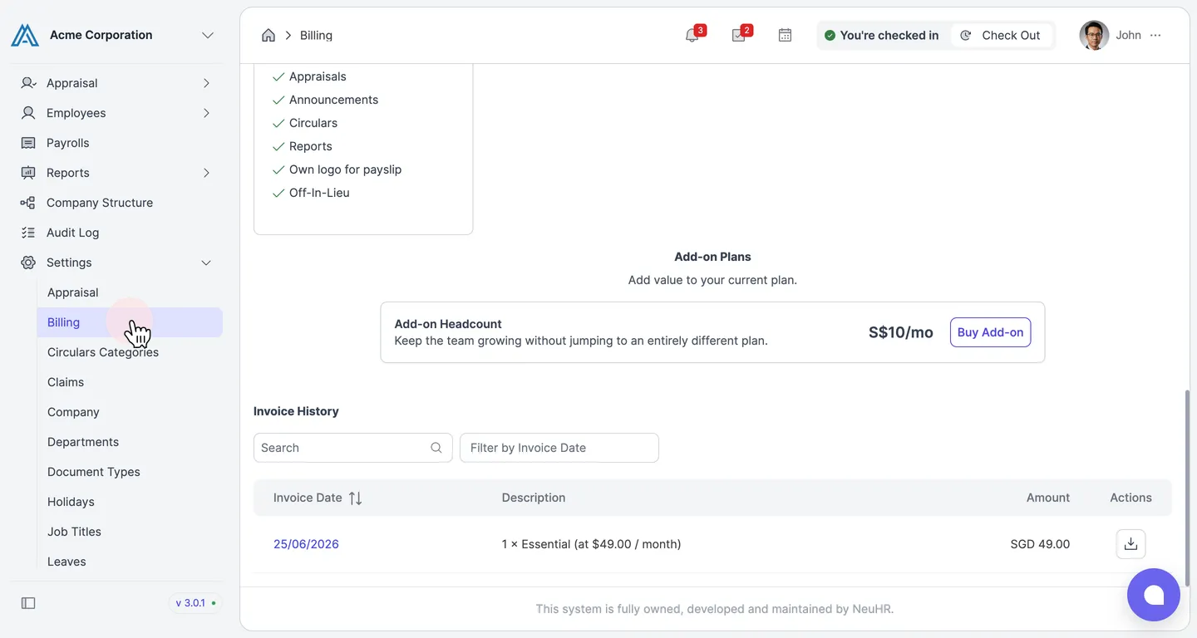Image resolution: width=1197 pixels, height=638 pixels.
Task: Open the chat support bubble
Action: pyautogui.click(x=1154, y=595)
